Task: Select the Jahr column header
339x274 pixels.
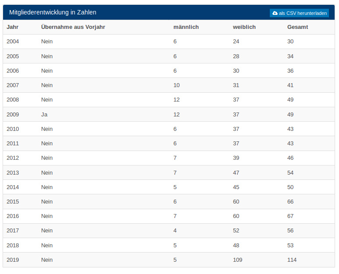Action: click(x=13, y=27)
